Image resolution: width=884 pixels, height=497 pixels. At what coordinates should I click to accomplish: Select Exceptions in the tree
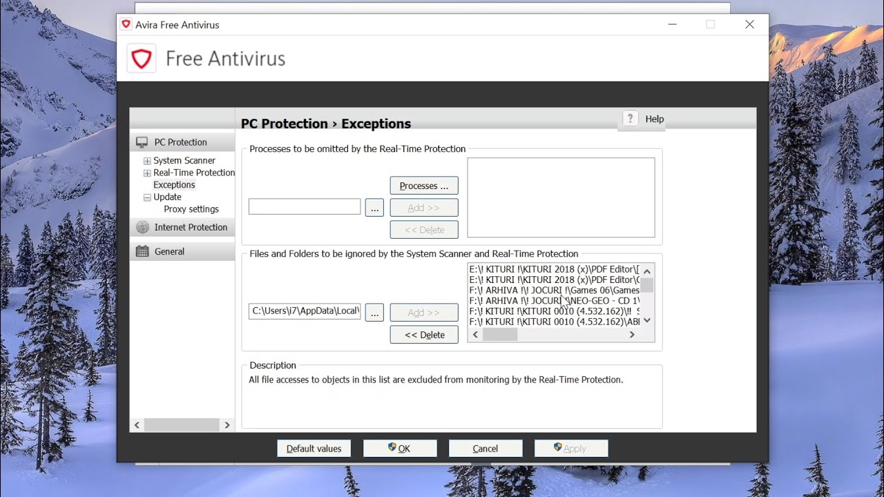174,185
